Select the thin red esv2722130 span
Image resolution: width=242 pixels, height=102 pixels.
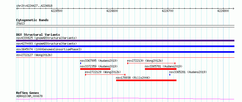(x=151, y=63)
